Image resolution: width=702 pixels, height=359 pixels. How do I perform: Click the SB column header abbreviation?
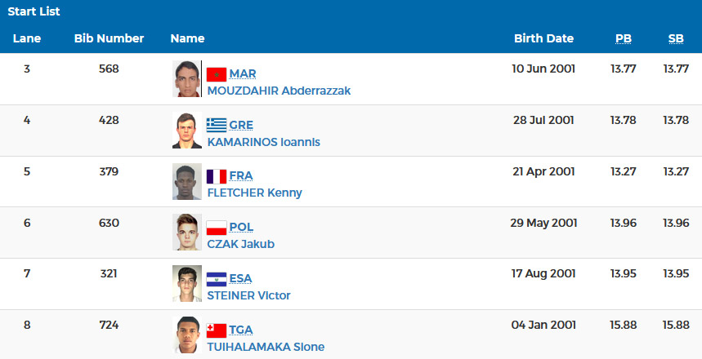coord(676,39)
